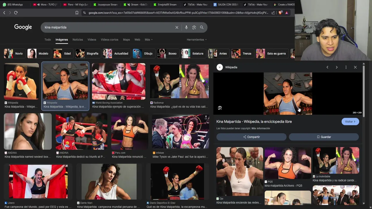Click the Visitar button
Image resolution: width=372 pixels, height=209 pixels.
(350, 122)
